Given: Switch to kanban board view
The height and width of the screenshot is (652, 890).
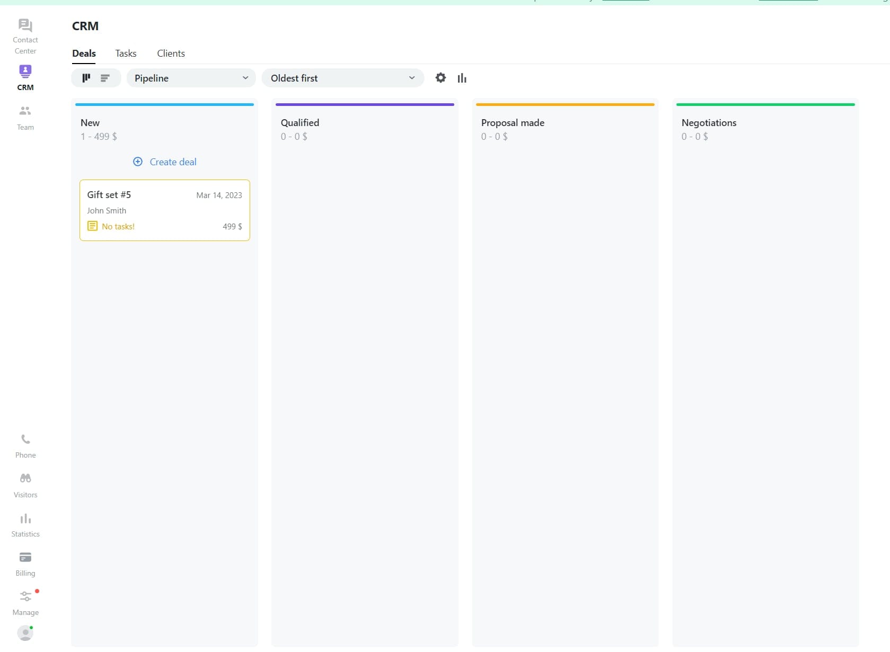Looking at the screenshot, I should click(x=86, y=78).
